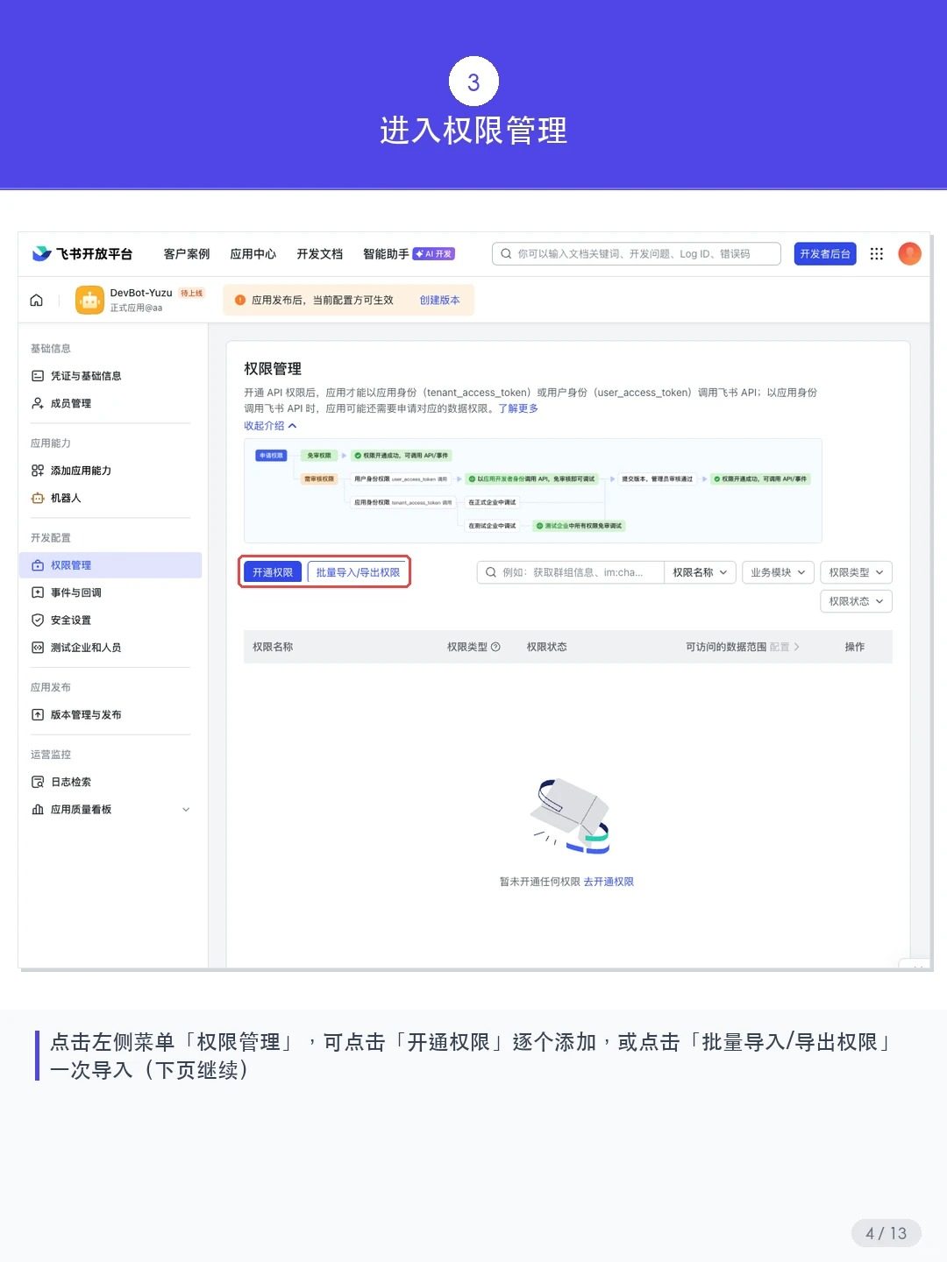The width and height of the screenshot is (947, 1262).
Task: Click the 开通权限 button
Action: click(x=273, y=572)
